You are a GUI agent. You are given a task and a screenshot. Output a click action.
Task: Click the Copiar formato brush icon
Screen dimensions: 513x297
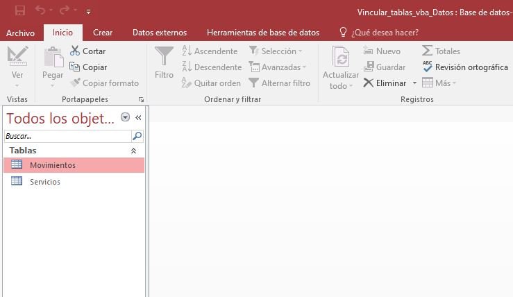[75, 83]
